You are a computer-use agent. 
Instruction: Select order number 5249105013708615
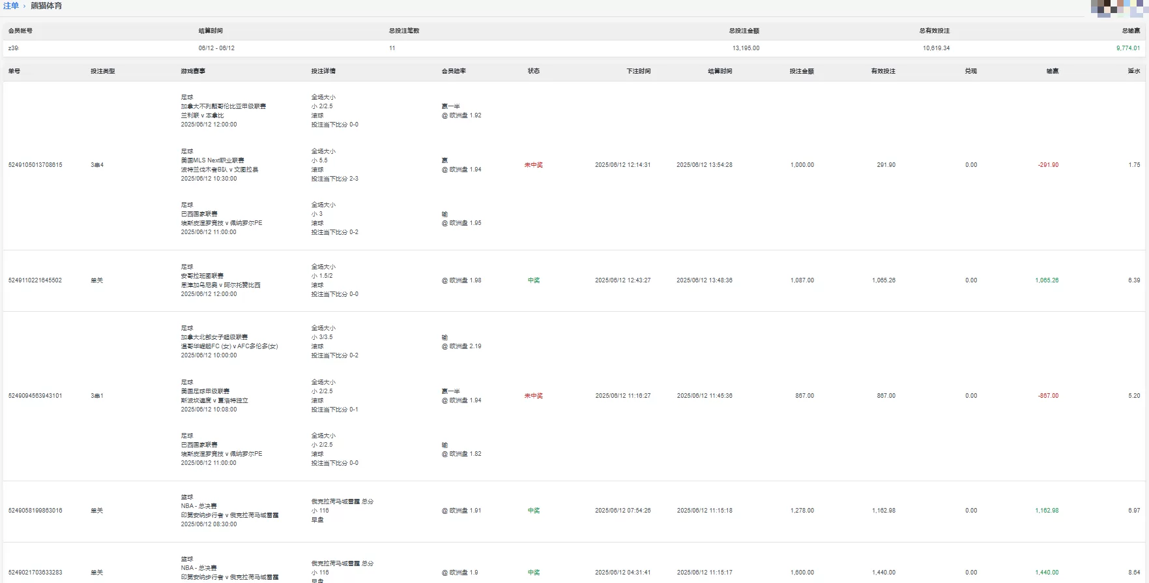tap(35, 165)
